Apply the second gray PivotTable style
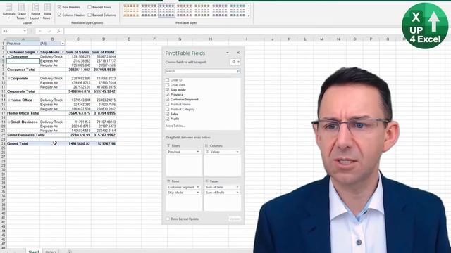451x253 pixels. [149, 11]
